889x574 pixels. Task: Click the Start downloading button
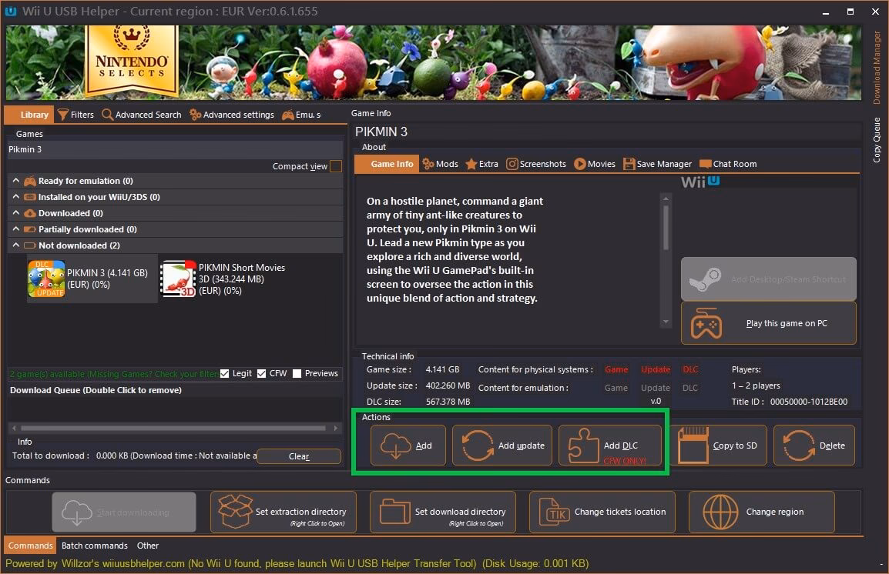coord(124,512)
